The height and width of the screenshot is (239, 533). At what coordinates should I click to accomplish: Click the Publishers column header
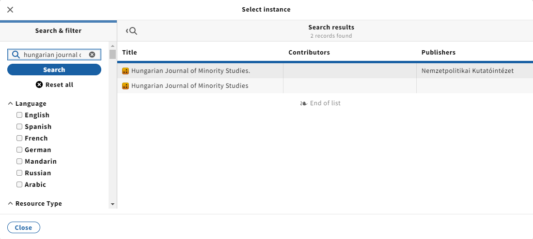pos(439,53)
